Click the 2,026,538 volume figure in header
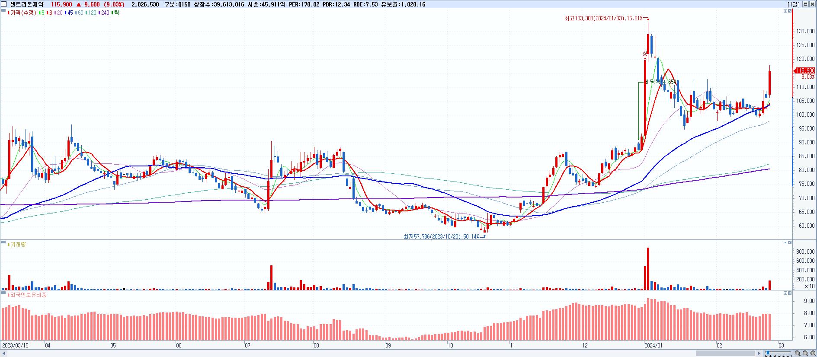The height and width of the screenshot is (357, 817). click(x=145, y=4)
